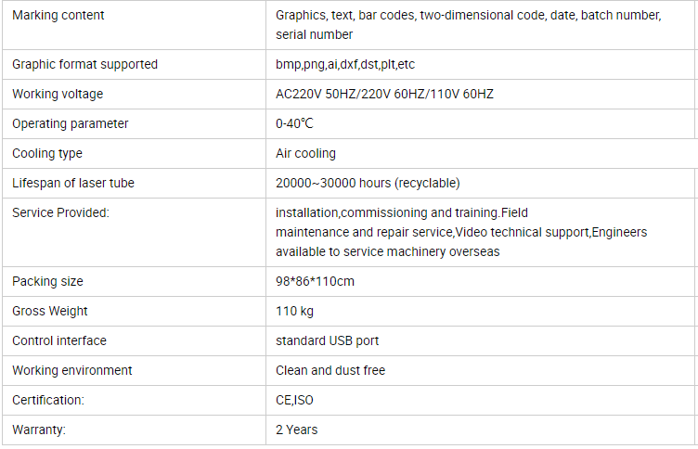Click the "CE,ISO" certification value
The image size is (698, 449).
[x=293, y=401]
